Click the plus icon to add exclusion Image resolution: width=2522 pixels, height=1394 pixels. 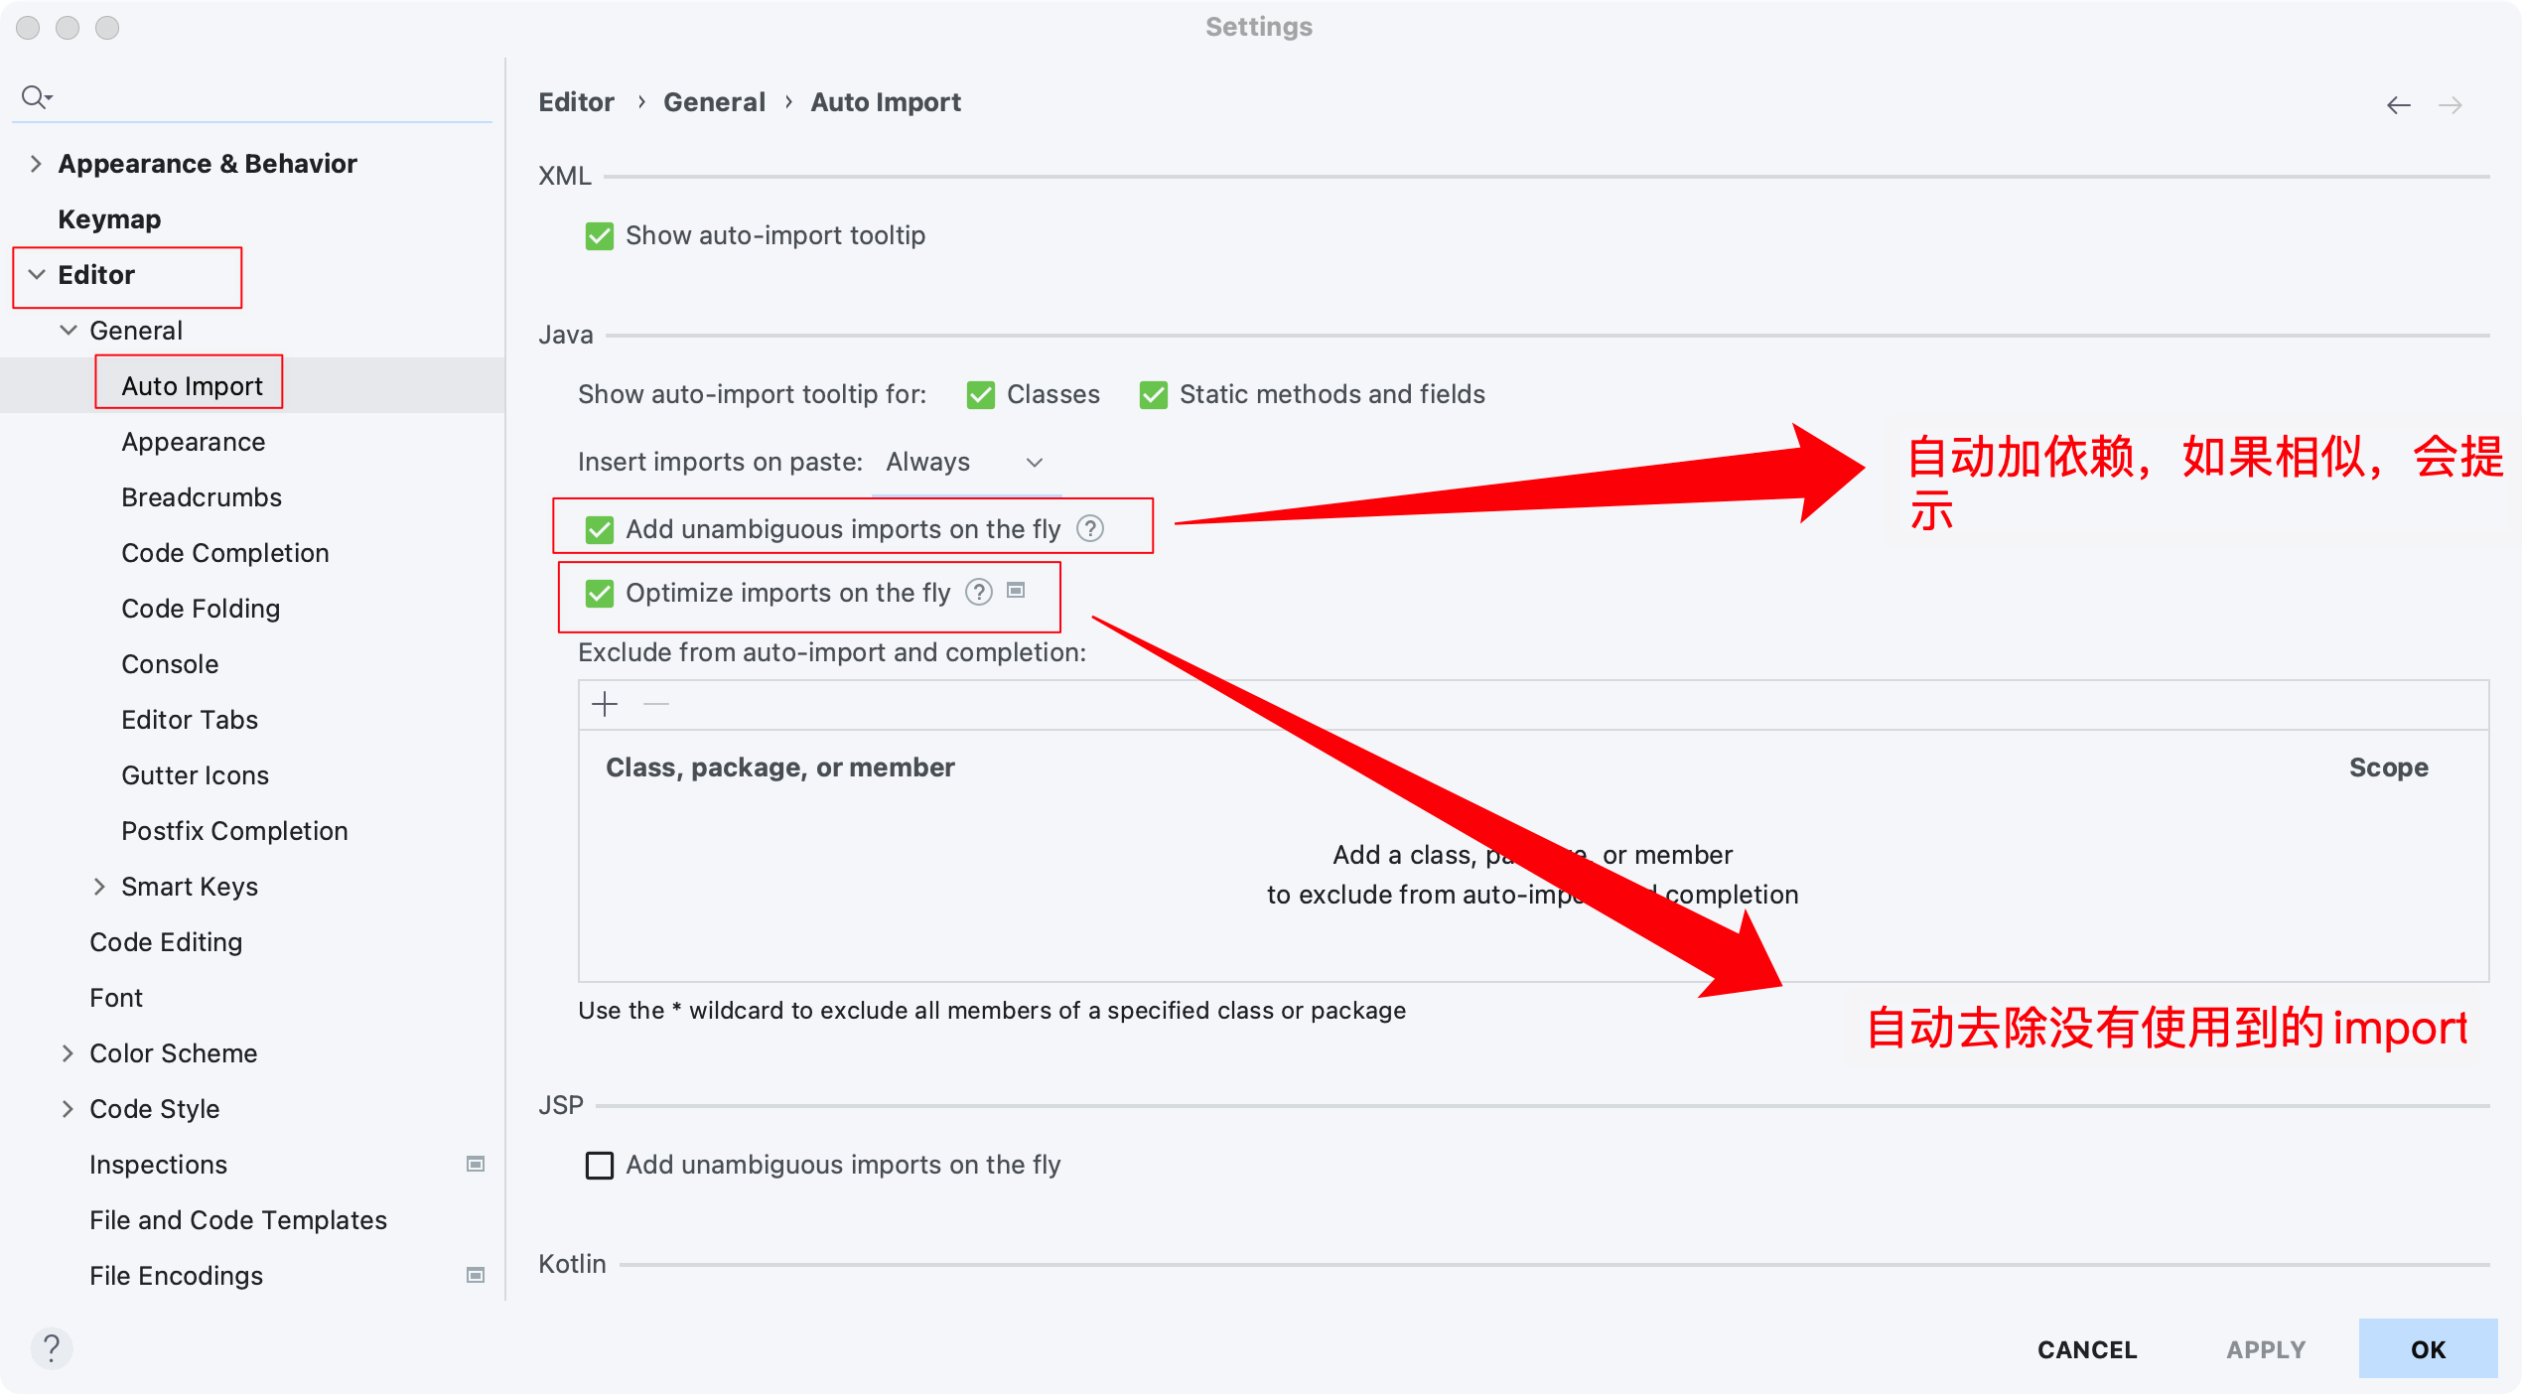tap(605, 705)
